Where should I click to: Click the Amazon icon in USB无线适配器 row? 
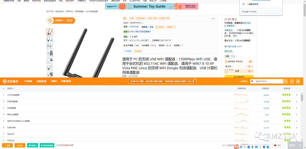(297, 95)
